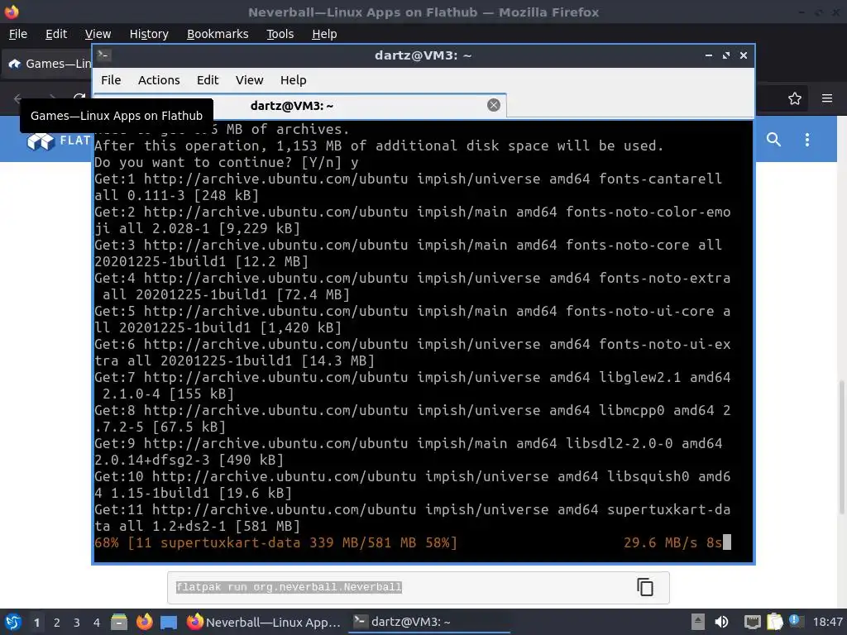Switch to workspace 4 in the pager
The width and height of the screenshot is (847, 635).
[x=96, y=623]
